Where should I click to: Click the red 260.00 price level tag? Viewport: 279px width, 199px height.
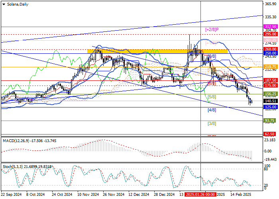[270, 49]
